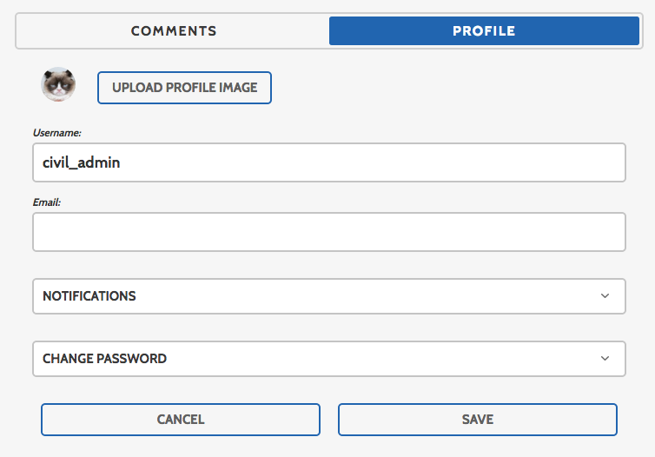
Task: Expand the Change Password section
Action: pos(329,359)
